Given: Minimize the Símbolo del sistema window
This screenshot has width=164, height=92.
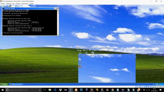Looking at the screenshot, I should pyautogui.click(x=55, y=8).
